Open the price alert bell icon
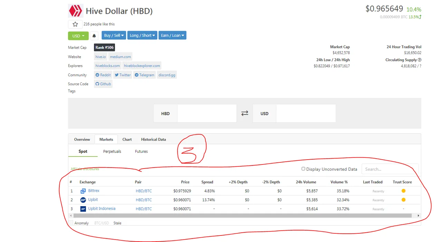This screenshot has width=442, height=242. click(x=94, y=36)
